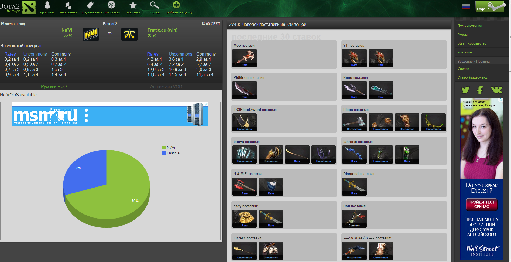The image size is (511, 262).
Task: Open закладки star icon
Action: tap(133, 5)
